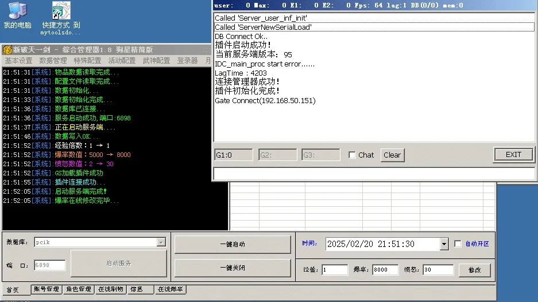Click the 爆率 value input field
This screenshot has height=302, width=538.
tap(385, 270)
